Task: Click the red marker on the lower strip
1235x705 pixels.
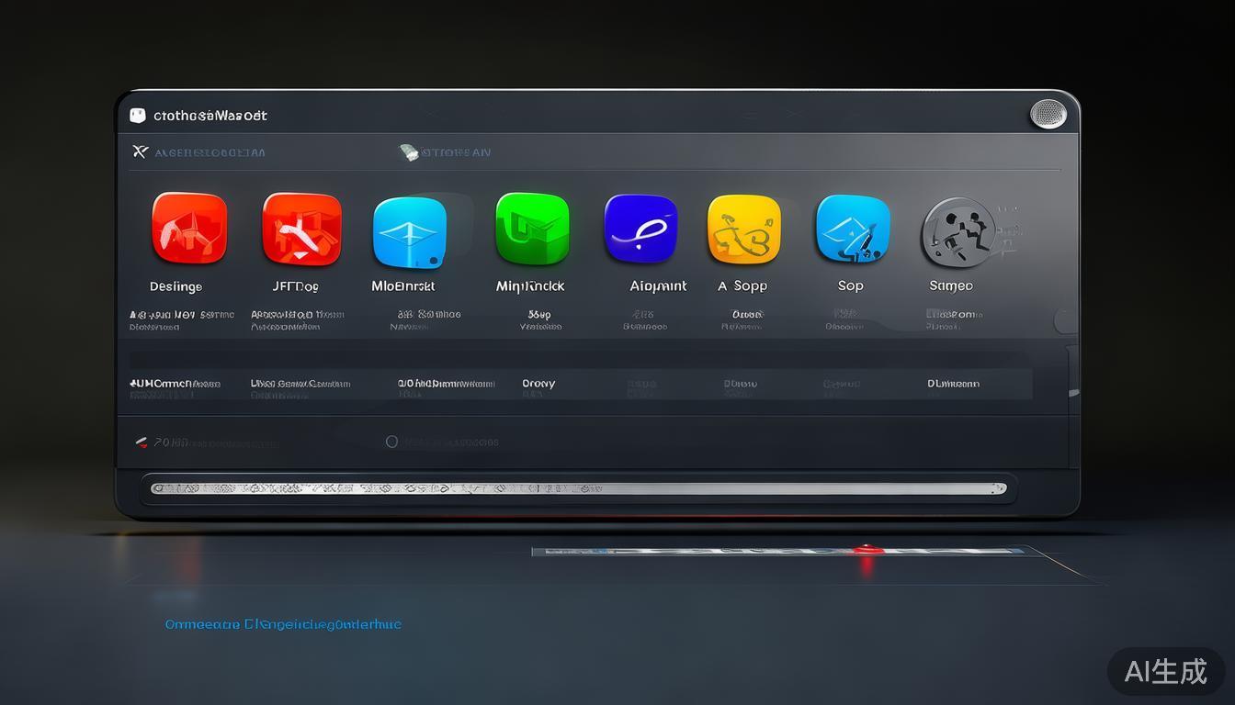Action: 866,551
